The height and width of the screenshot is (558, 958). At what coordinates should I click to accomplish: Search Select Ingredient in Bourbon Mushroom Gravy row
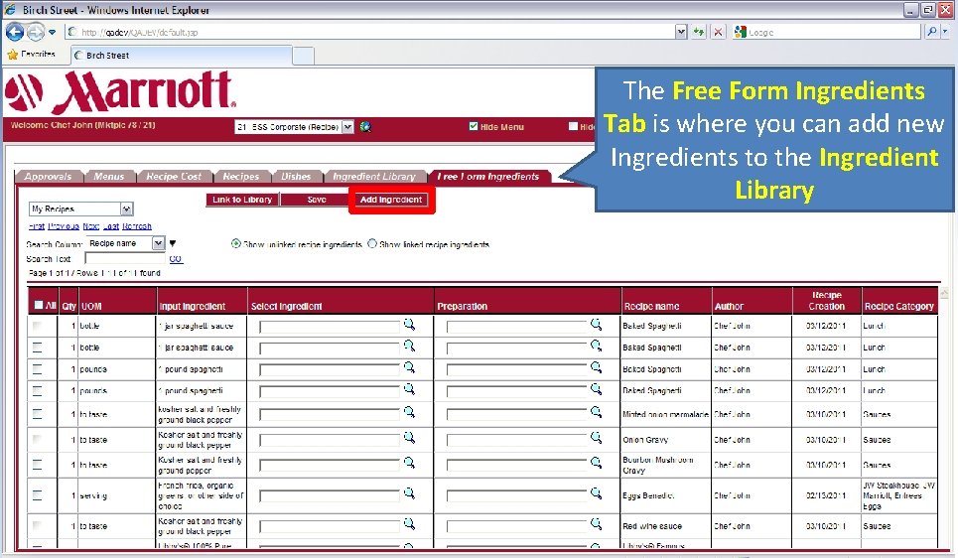[x=409, y=464]
